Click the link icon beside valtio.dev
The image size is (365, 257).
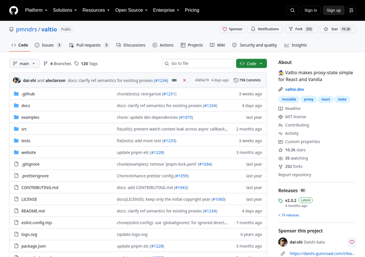[x=281, y=89]
